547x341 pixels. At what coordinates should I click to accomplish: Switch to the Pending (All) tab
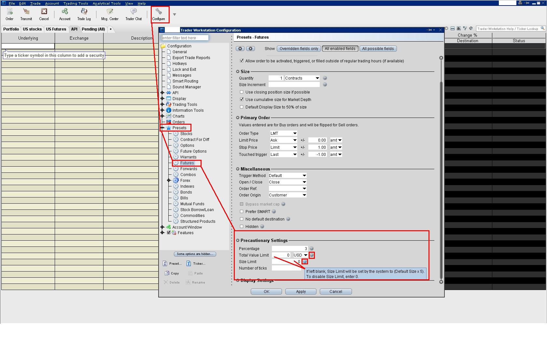[x=93, y=29]
